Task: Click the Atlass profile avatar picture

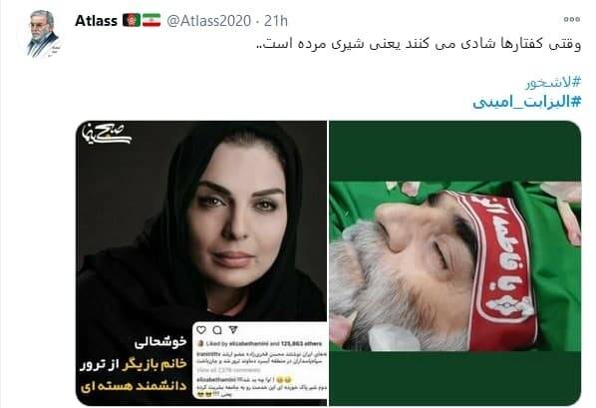Action: click(43, 33)
